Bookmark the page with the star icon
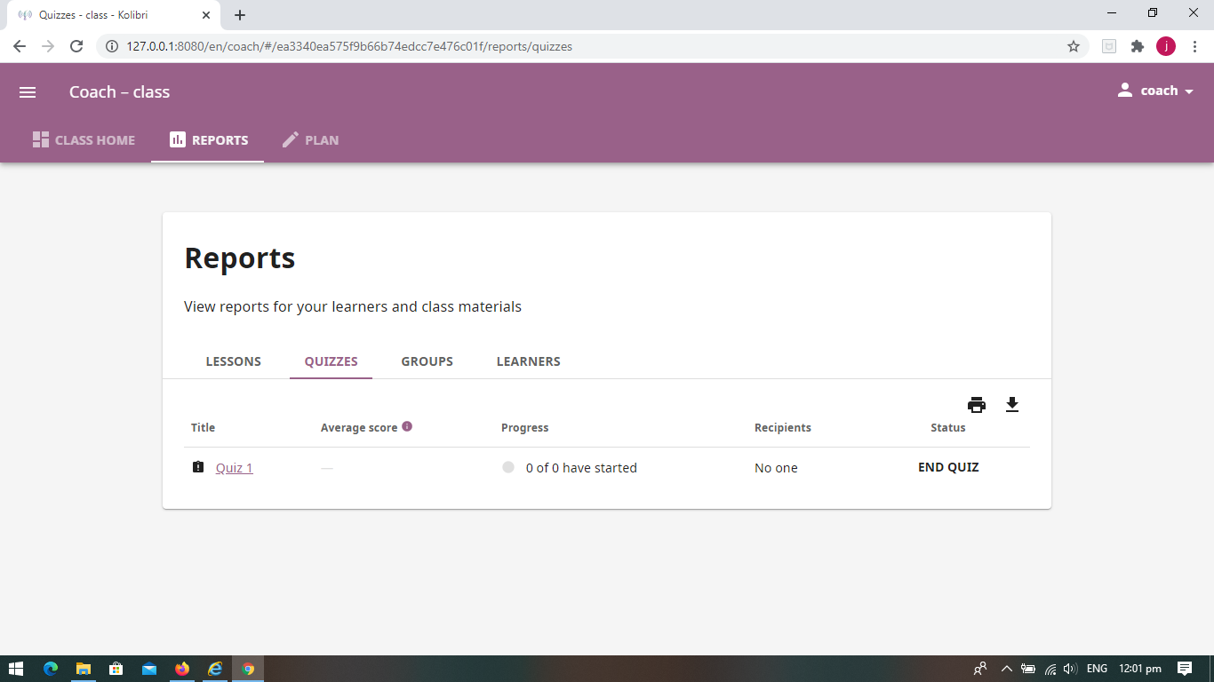Image resolution: width=1214 pixels, height=682 pixels. 1074,45
